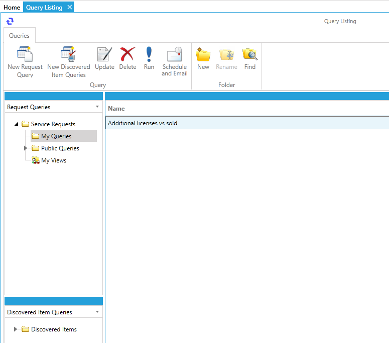Sort by the Name column header
This screenshot has width=389, height=343.
pyautogui.click(x=116, y=109)
